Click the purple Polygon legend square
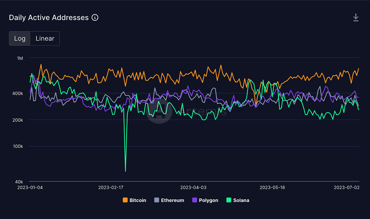Screen dimensions: 370x219 [x=194, y=200]
